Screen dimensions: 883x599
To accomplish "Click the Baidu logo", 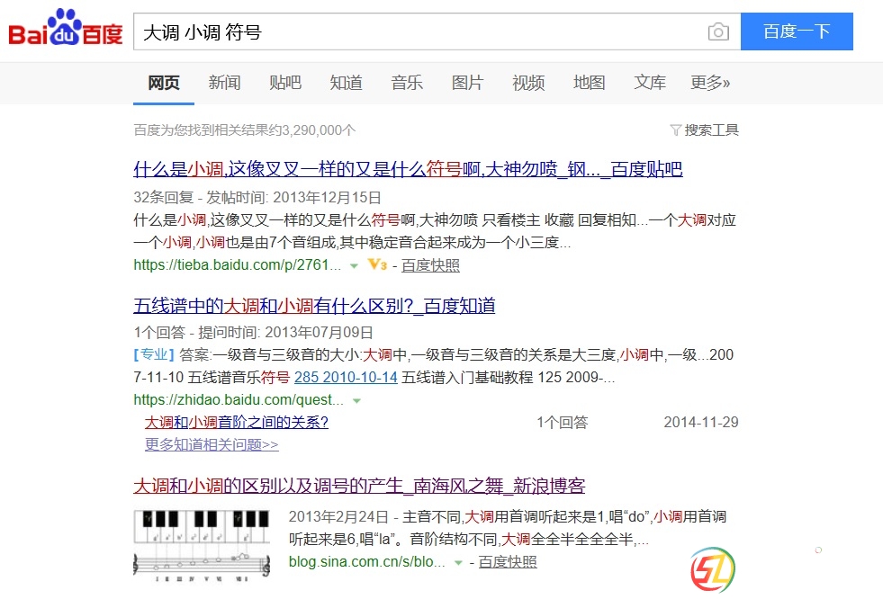I will click(66, 30).
